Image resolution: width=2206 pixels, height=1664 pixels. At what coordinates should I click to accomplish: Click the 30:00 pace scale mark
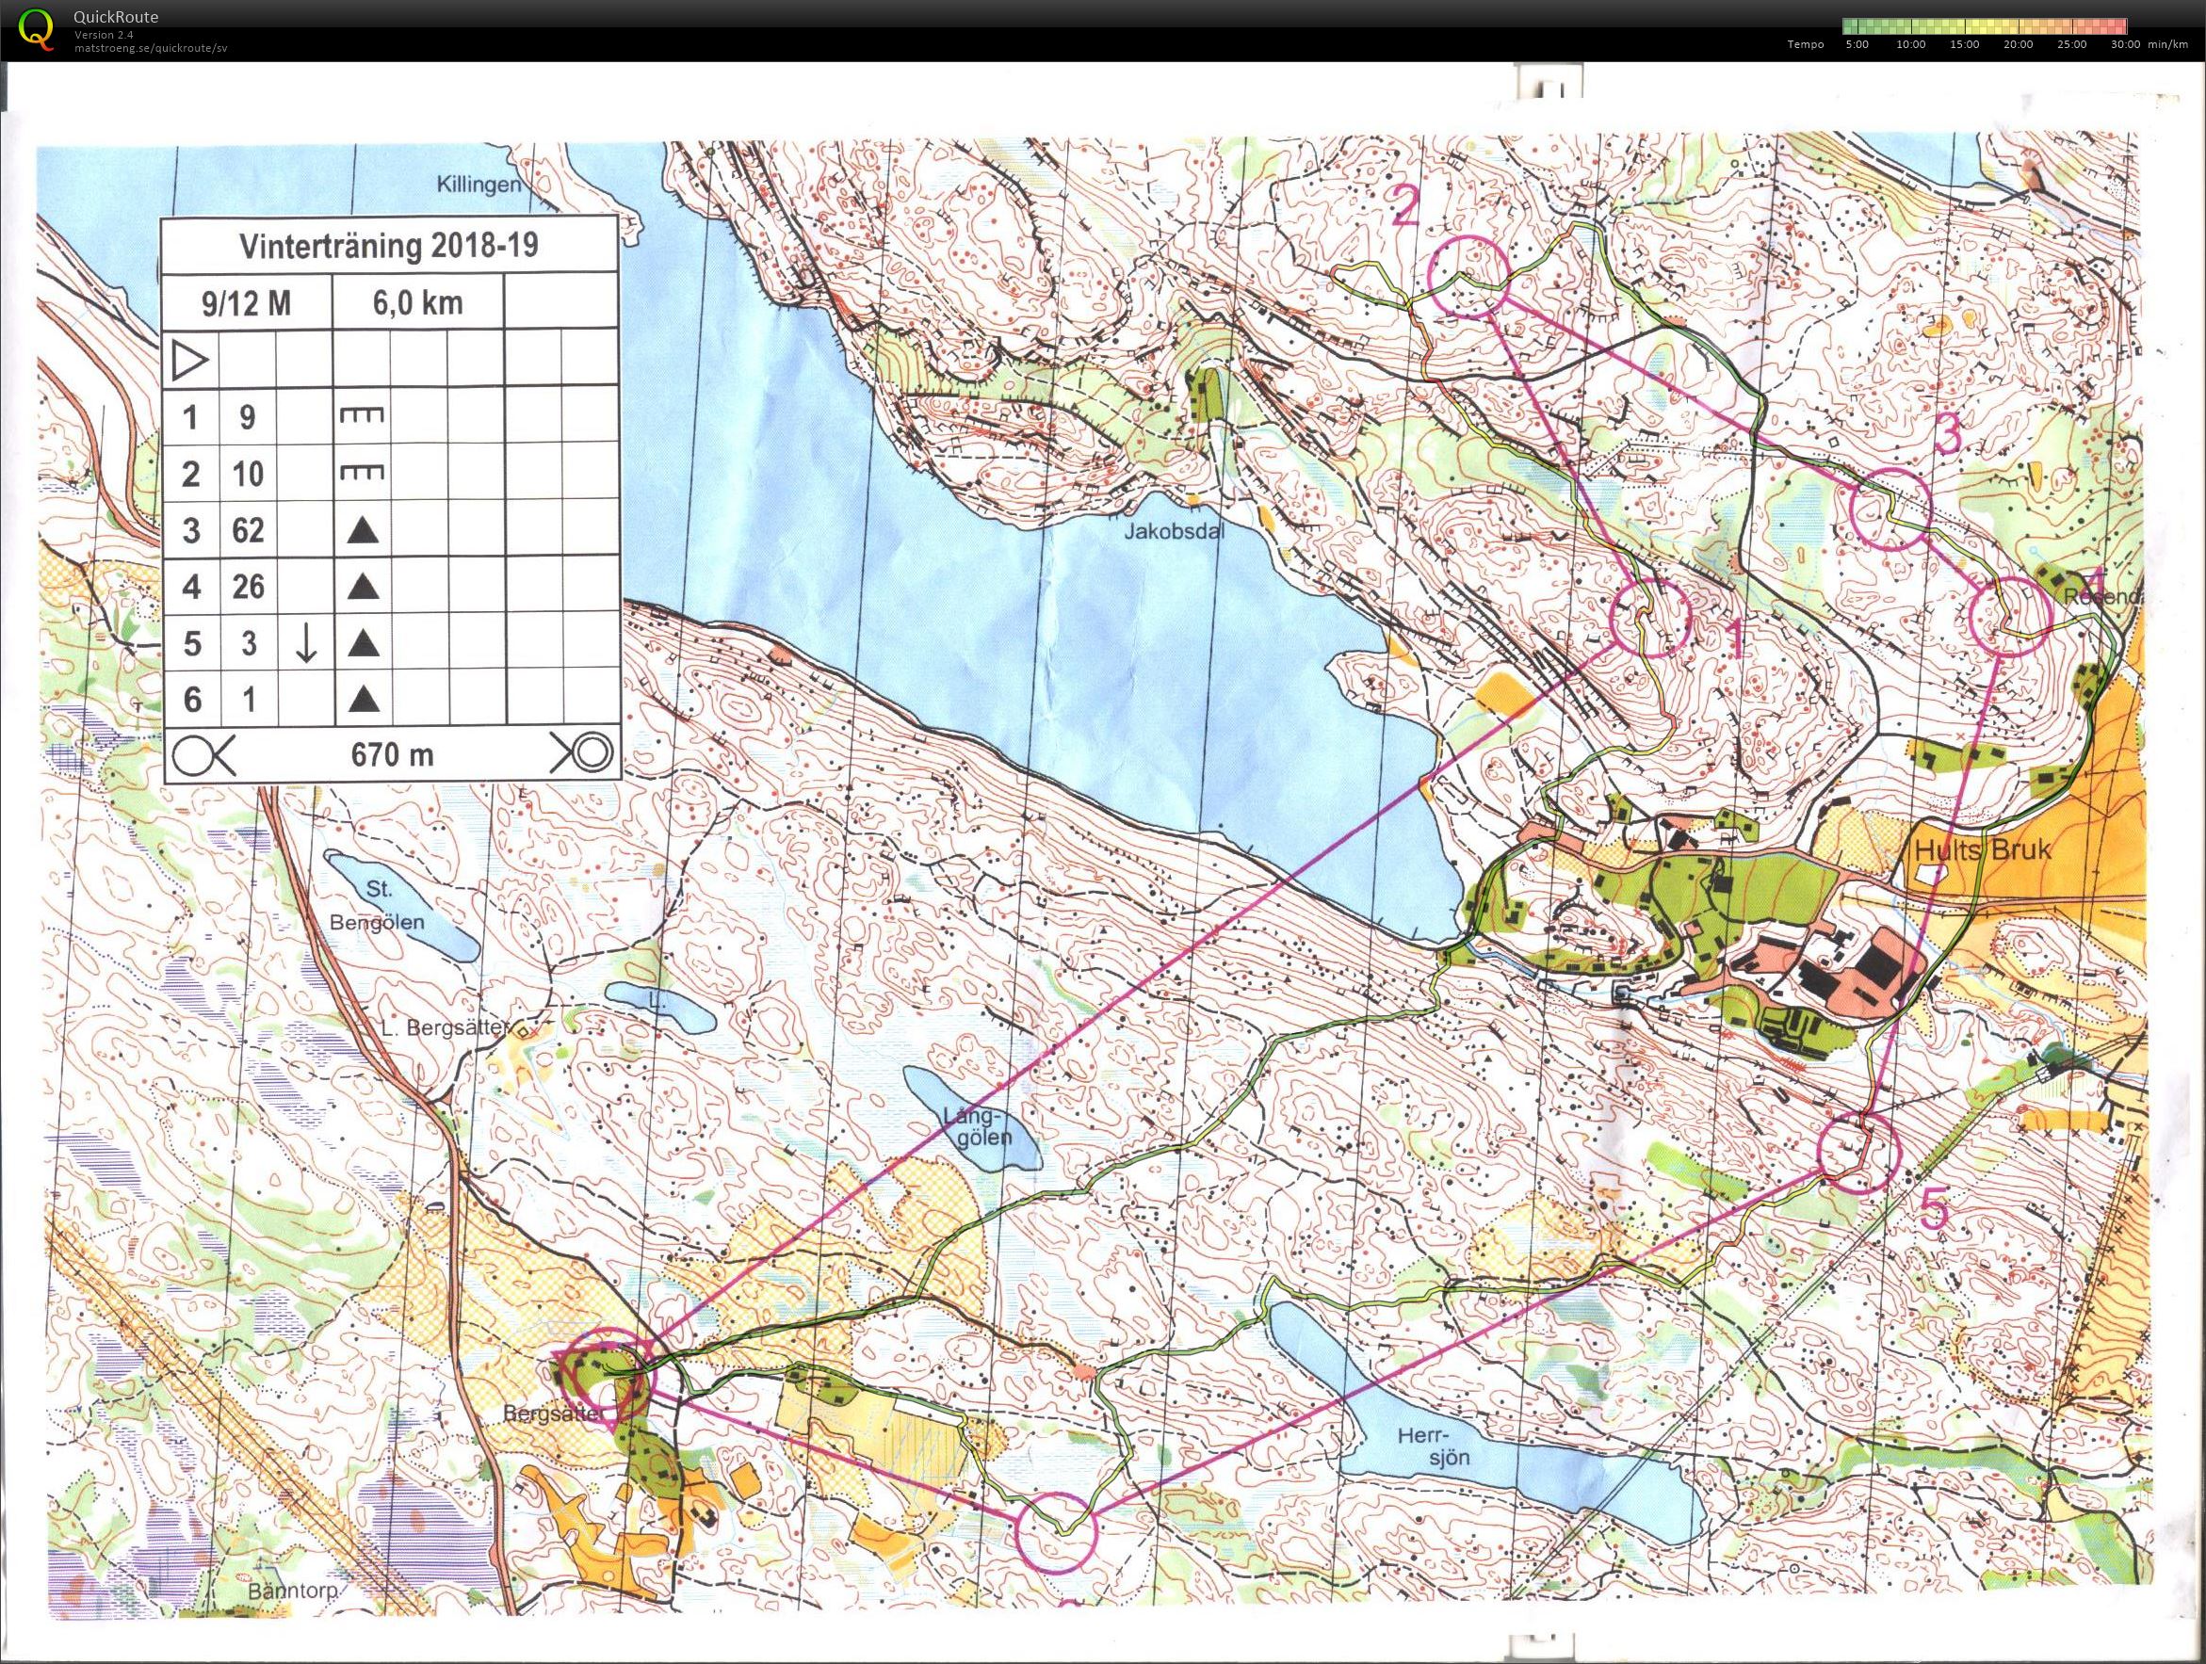[x=2125, y=45]
